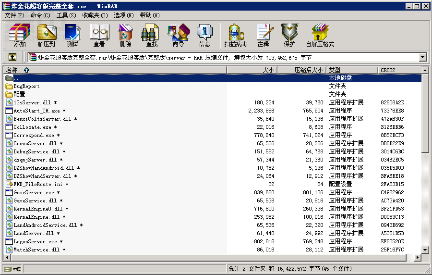Select the LandServer.dll file row
Screen dimensions: 432x275
[x=213, y=233]
